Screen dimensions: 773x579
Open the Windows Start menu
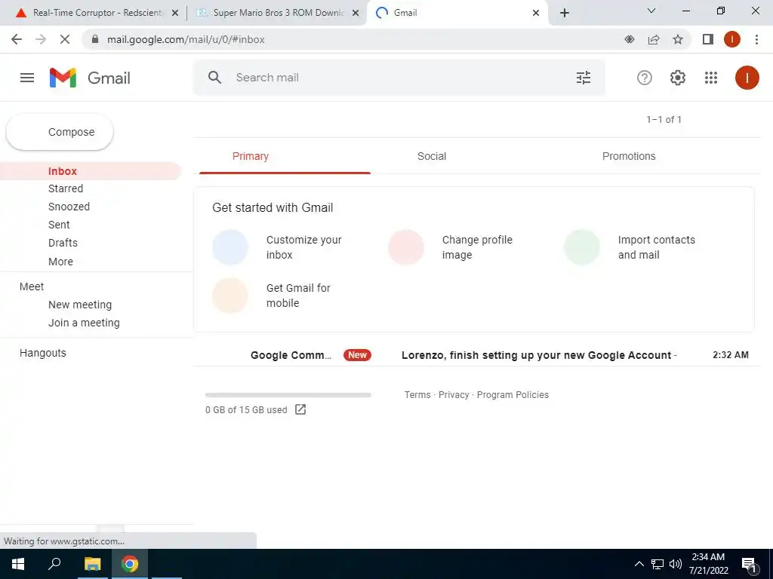(x=18, y=564)
